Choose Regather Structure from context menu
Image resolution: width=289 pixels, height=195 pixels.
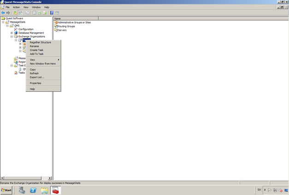[x=43, y=42]
